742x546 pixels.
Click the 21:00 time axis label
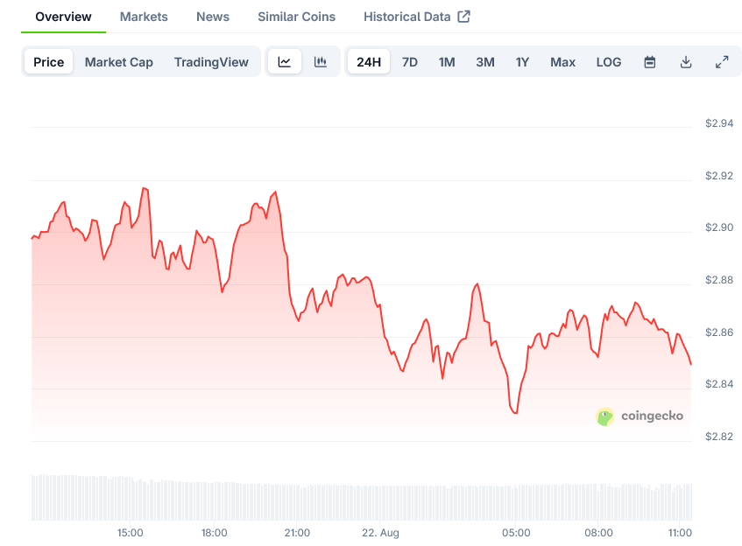(x=297, y=533)
